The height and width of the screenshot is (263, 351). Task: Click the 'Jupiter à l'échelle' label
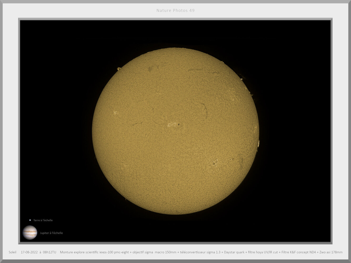pyautogui.click(x=51, y=233)
